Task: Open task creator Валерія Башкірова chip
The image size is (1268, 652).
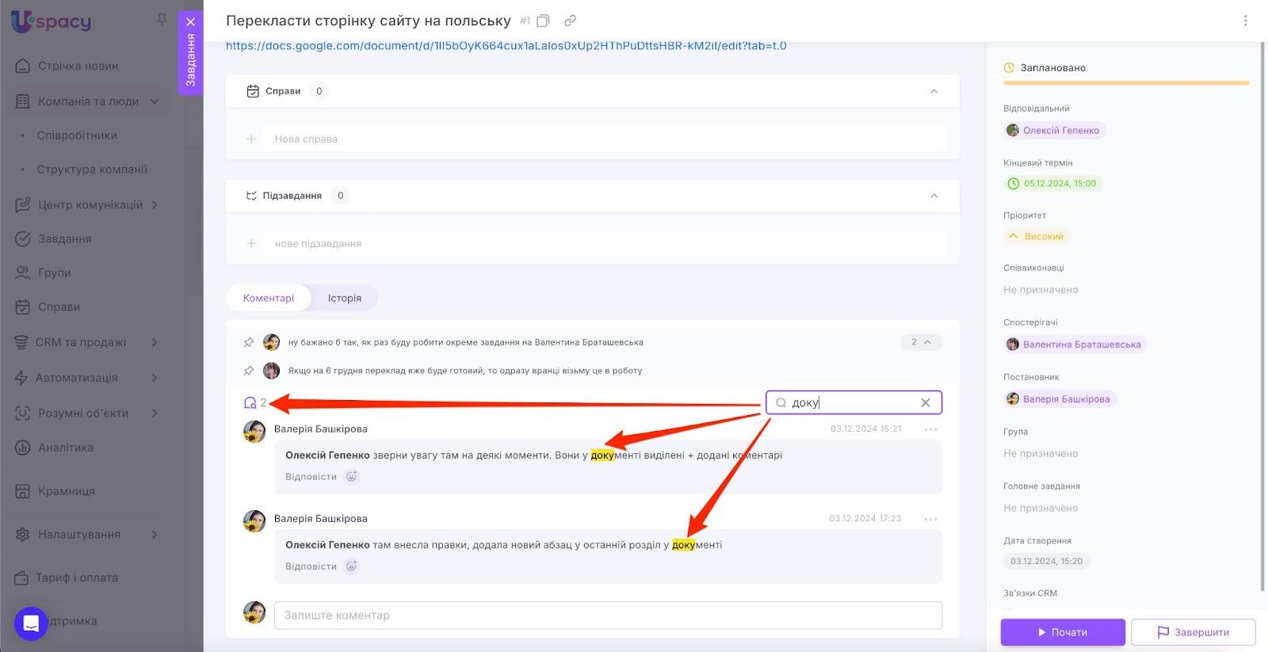Action: point(1059,399)
